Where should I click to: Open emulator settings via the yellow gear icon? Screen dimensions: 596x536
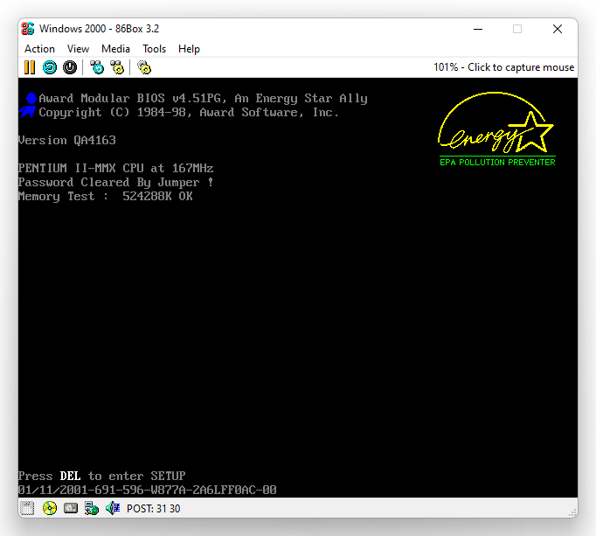click(x=144, y=67)
